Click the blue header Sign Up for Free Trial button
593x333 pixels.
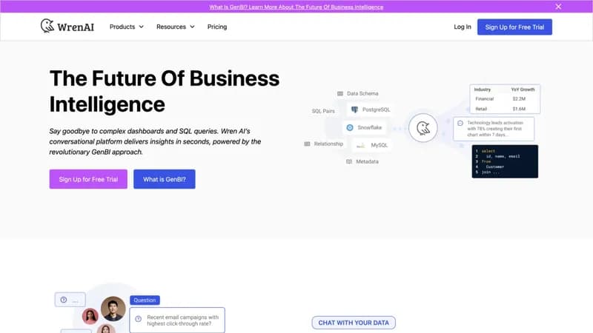pos(514,27)
